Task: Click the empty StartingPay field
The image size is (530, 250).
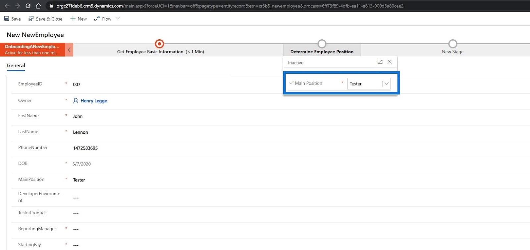Action: pyautogui.click(x=76, y=245)
